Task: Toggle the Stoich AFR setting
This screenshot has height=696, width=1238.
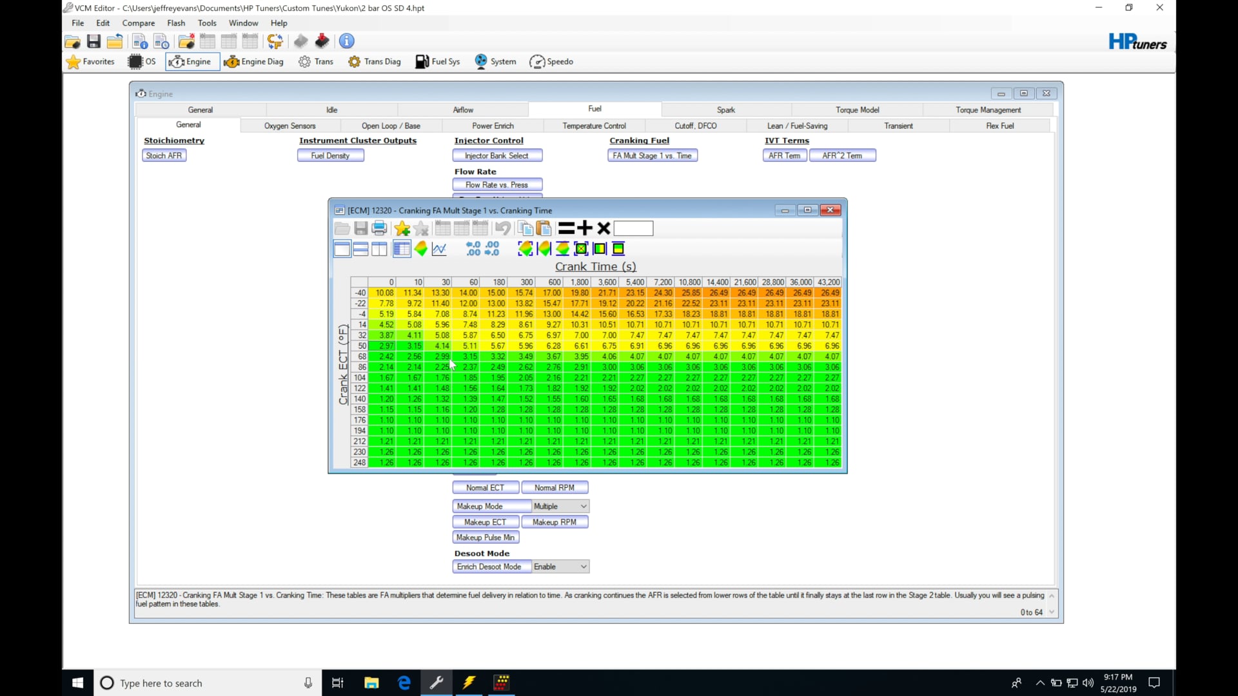Action: (x=164, y=155)
